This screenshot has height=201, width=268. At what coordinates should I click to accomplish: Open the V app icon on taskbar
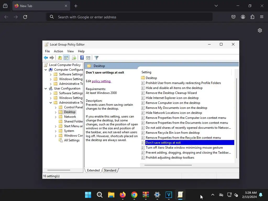[169, 195]
